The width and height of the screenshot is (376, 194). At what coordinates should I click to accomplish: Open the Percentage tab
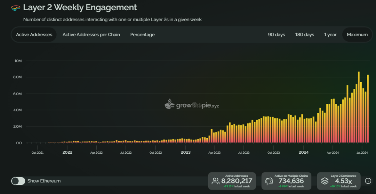coord(142,34)
